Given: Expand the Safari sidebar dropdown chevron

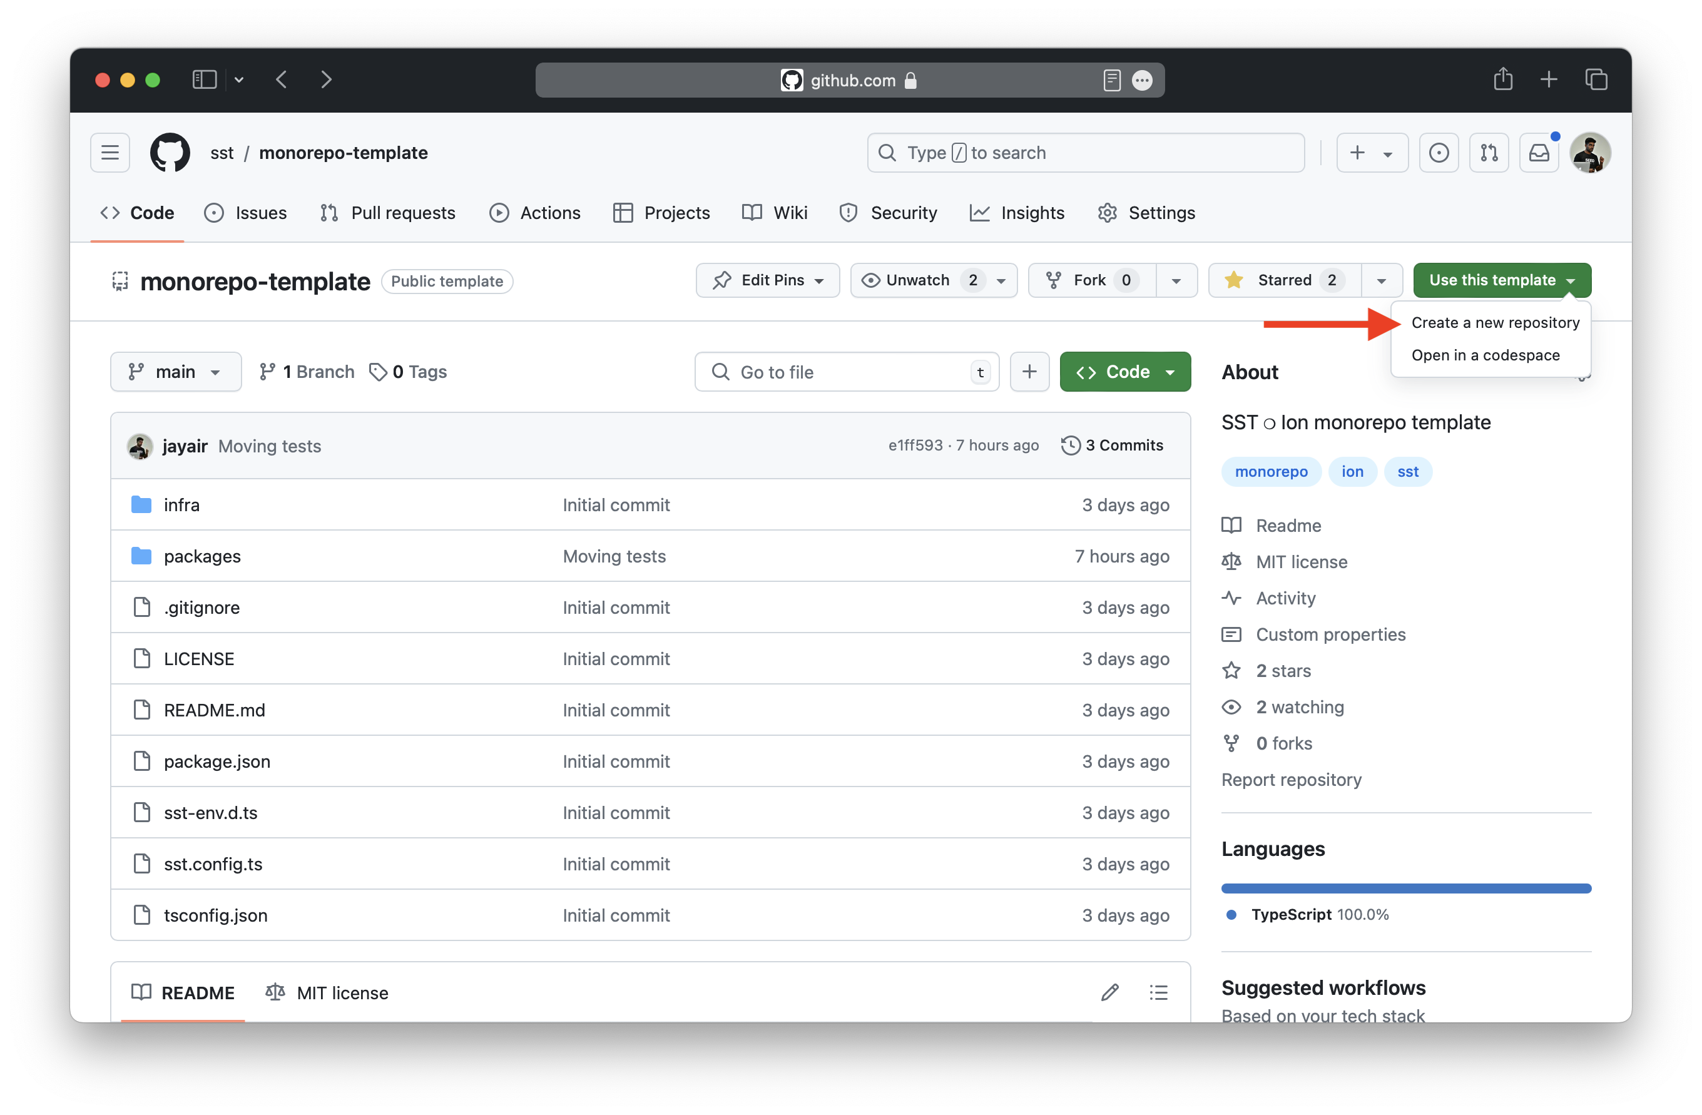Looking at the screenshot, I should [x=239, y=79].
